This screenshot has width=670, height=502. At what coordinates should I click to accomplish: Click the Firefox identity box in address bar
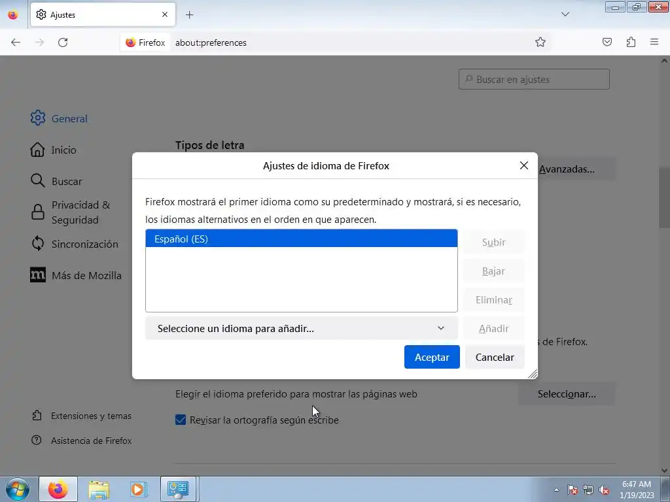click(x=145, y=42)
